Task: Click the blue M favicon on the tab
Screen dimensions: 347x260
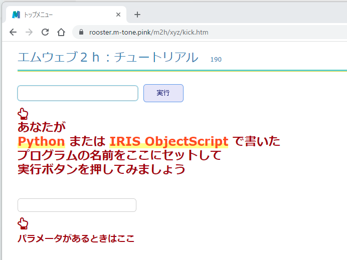Action: [17, 15]
